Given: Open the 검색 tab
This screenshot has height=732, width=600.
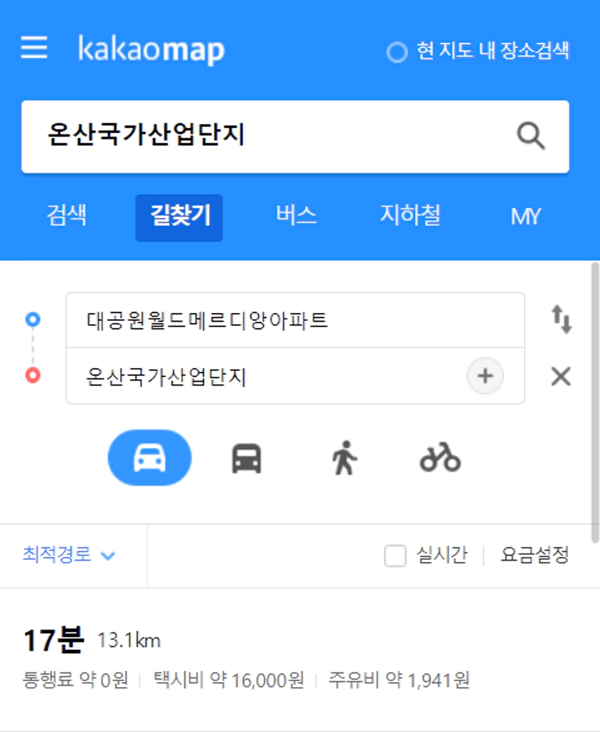Looking at the screenshot, I should click(67, 216).
